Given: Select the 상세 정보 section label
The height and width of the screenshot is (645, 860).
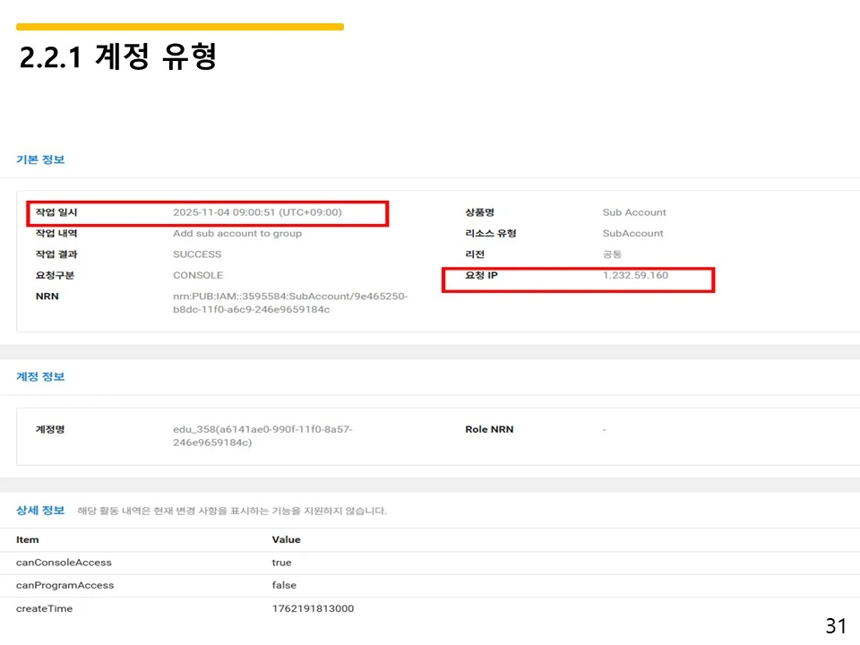Looking at the screenshot, I should [39, 510].
